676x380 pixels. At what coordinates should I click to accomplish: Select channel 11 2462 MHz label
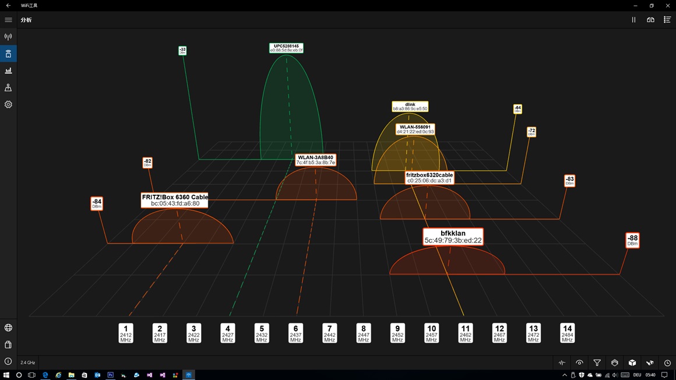tap(466, 333)
